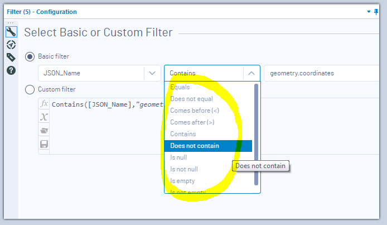The width and height of the screenshot is (387, 225).
Task: Choose 'Does not equal' option
Action: [191, 99]
